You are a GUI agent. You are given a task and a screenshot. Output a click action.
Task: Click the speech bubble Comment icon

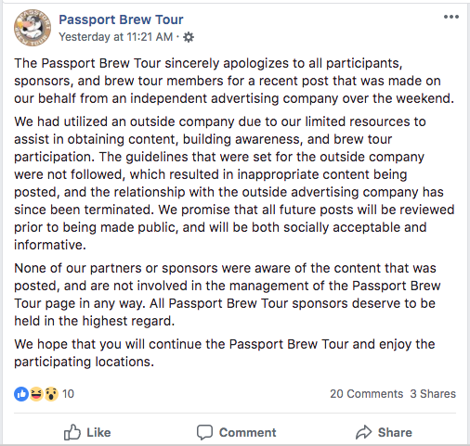204,432
